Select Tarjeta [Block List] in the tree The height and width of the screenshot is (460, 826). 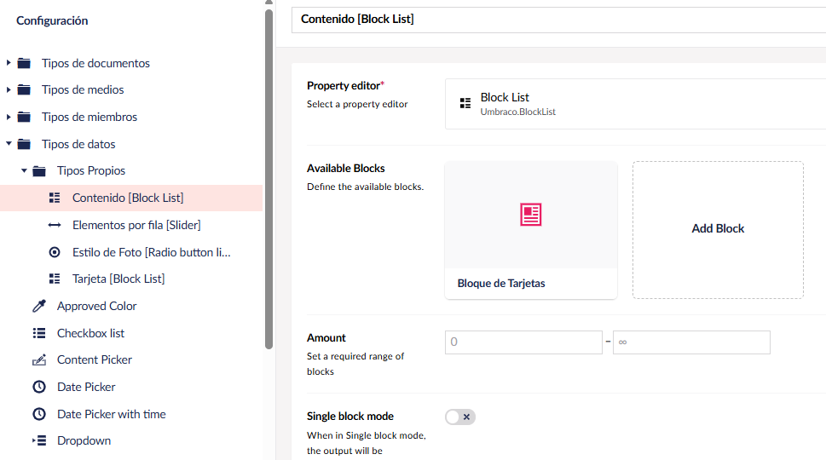118,279
